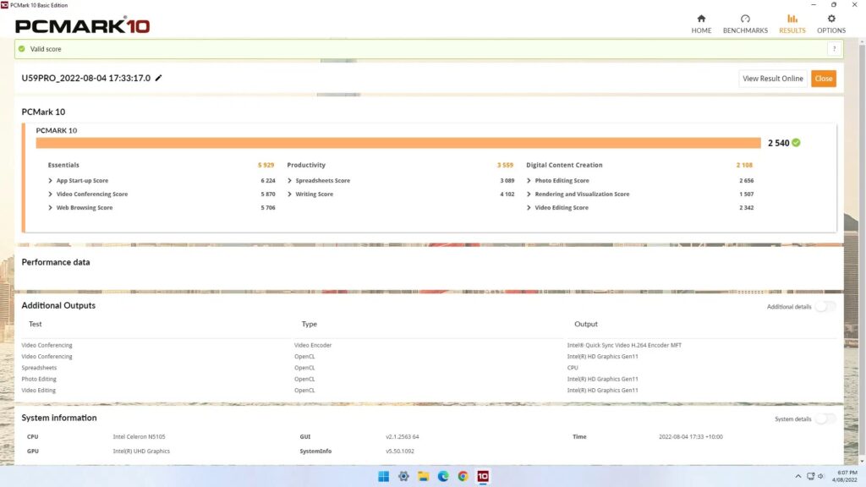Open Options via the gear icon
Viewport: 866px width, 487px height.
point(830,19)
